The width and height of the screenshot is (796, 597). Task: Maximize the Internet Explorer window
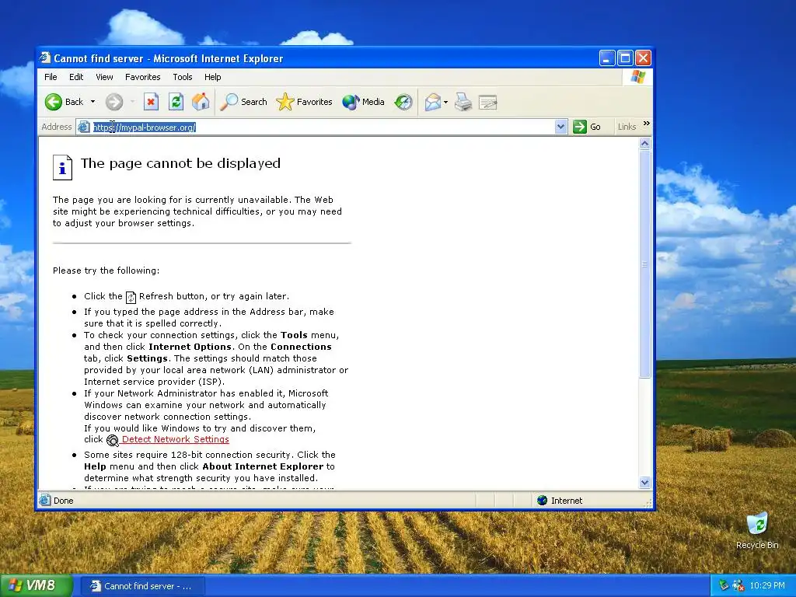point(626,58)
